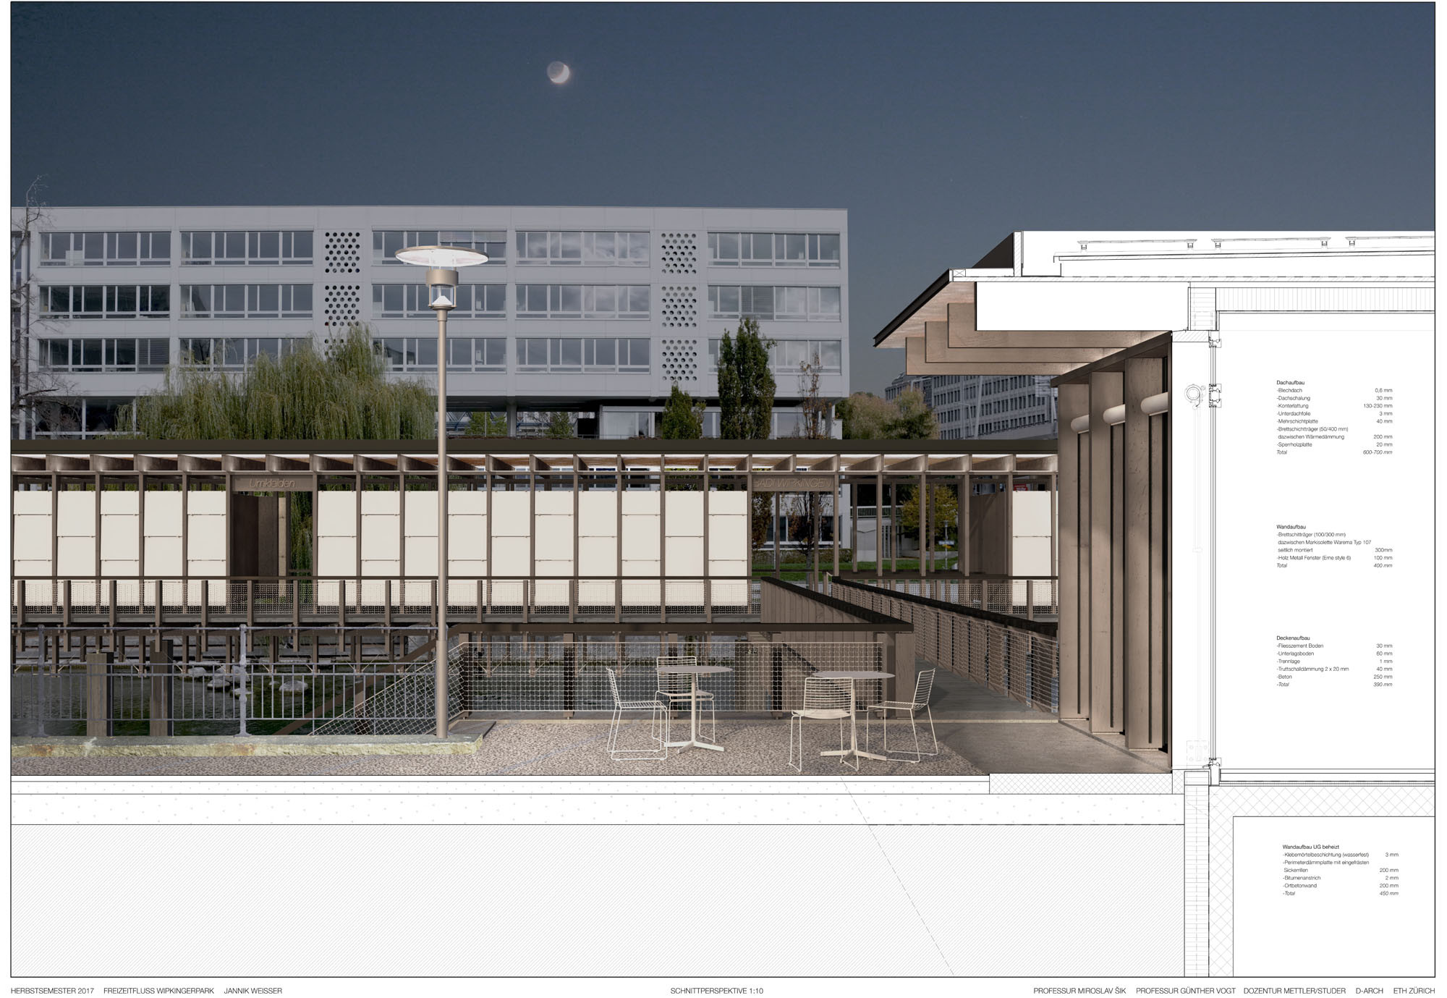
Task: Click the '-Fliesszement Boden' entry
Action: pos(1299,646)
